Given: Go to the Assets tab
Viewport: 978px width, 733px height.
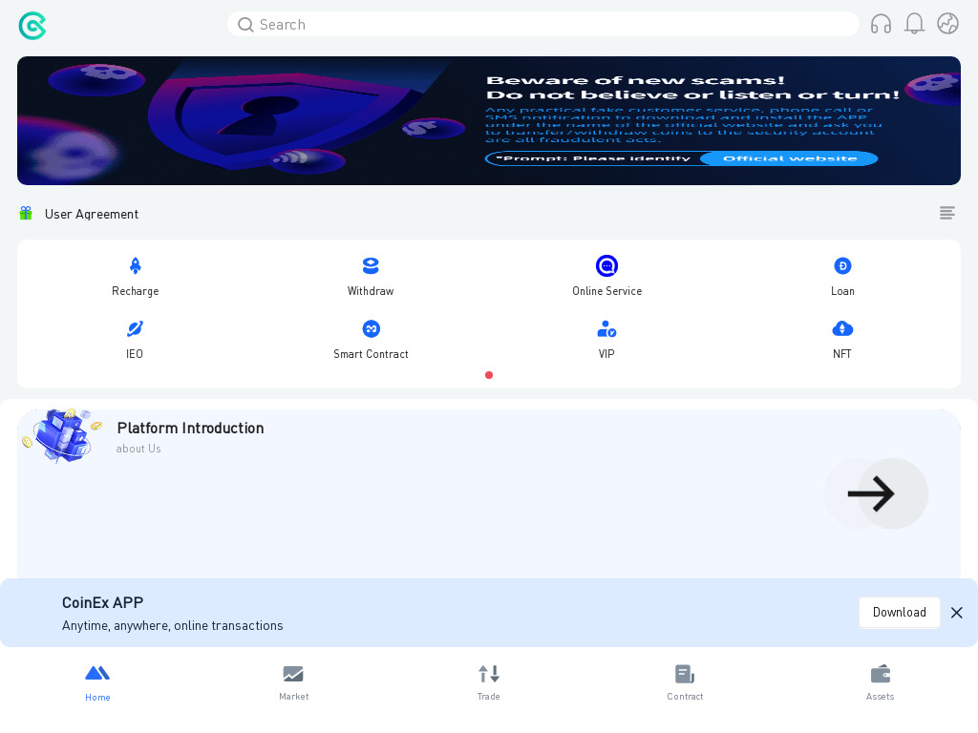Looking at the screenshot, I should tap(880, 681).
